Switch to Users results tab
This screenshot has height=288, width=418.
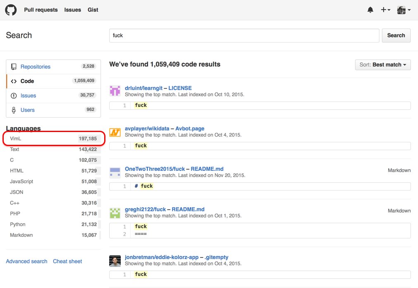(x=53, y=110)
